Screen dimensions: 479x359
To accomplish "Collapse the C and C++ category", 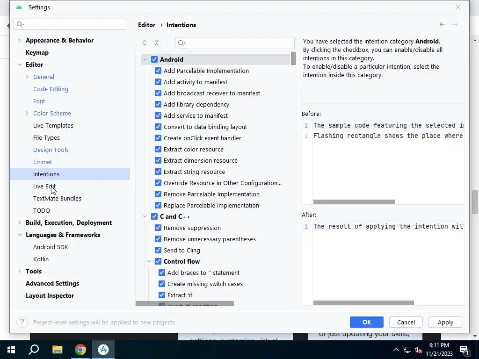I will pyautogui.click(x=145, y=216).
